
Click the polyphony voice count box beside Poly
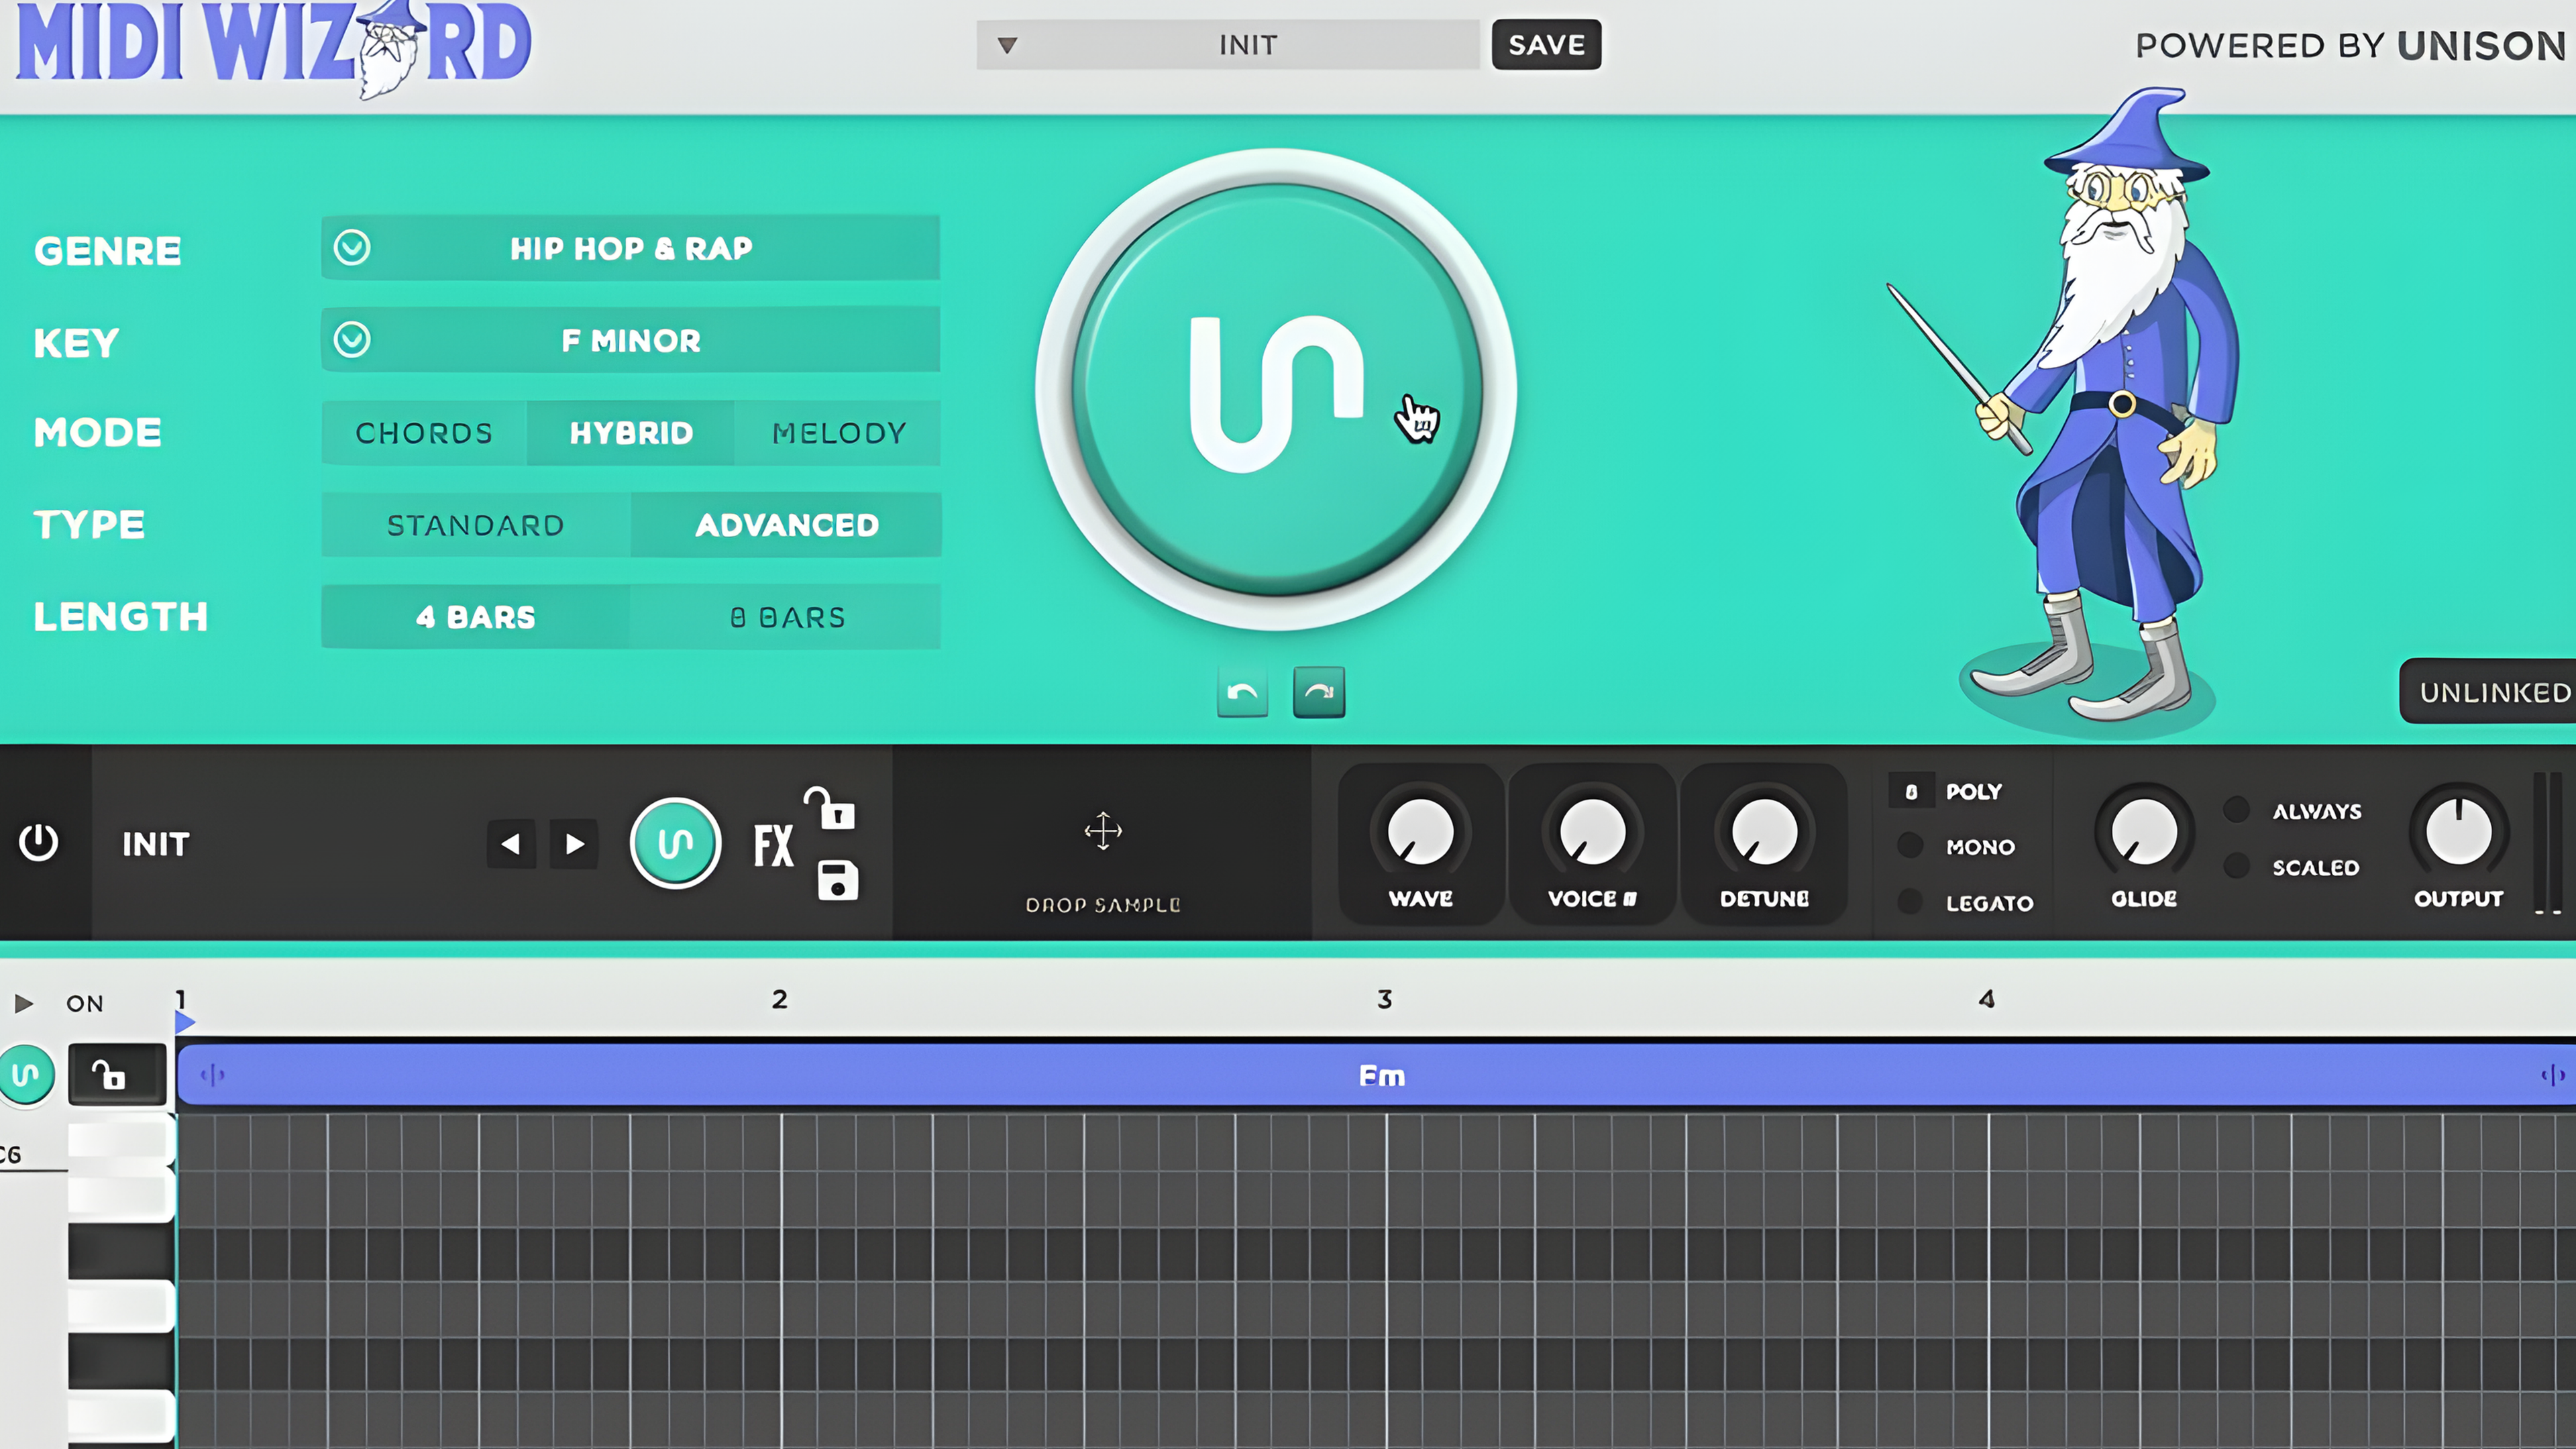[1911, 791]
